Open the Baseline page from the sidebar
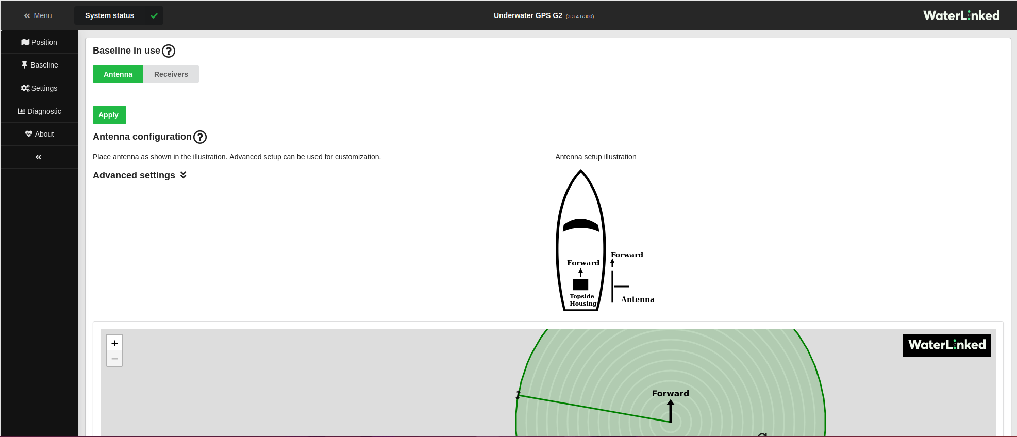This screenshot has height=437, width=1017. pos(39,65)
